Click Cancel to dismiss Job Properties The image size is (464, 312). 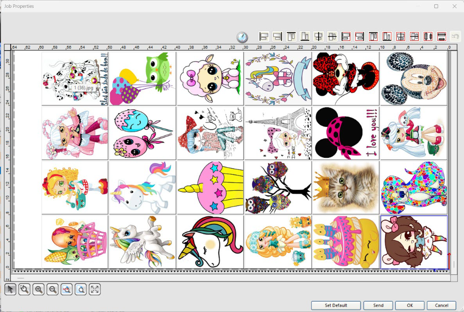pyautogui.click(x=441, y=305)
